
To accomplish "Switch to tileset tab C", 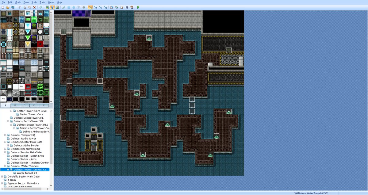I will (25, 105).
